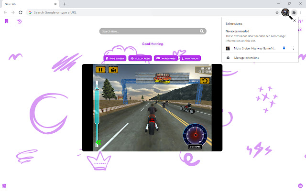Open Chrome's three-dot menu
The height and width of the screenshot is (191, 306).
click(301, 12)
